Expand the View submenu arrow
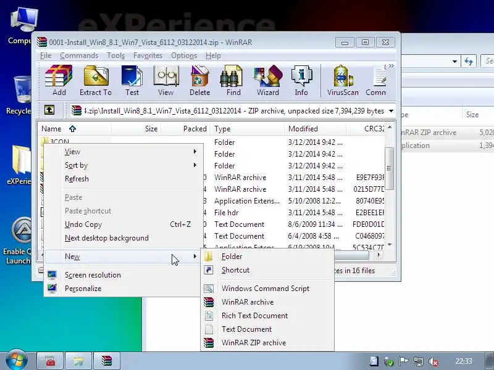 tap(195, 152)
